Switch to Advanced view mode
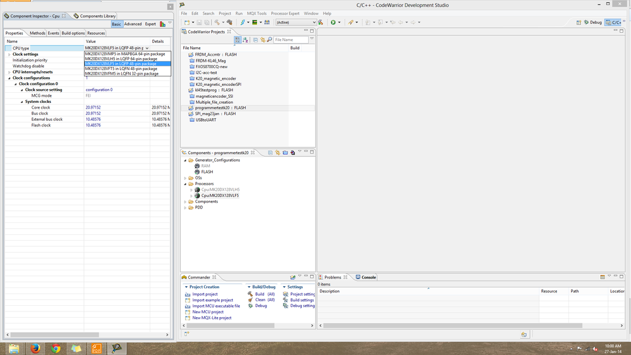The height and width of the screenshot is (355, 631). click(133, 24)
